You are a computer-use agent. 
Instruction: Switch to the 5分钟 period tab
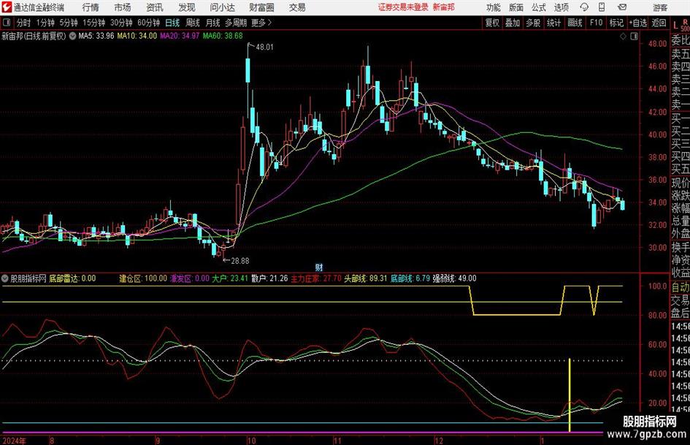pos(69,23)
